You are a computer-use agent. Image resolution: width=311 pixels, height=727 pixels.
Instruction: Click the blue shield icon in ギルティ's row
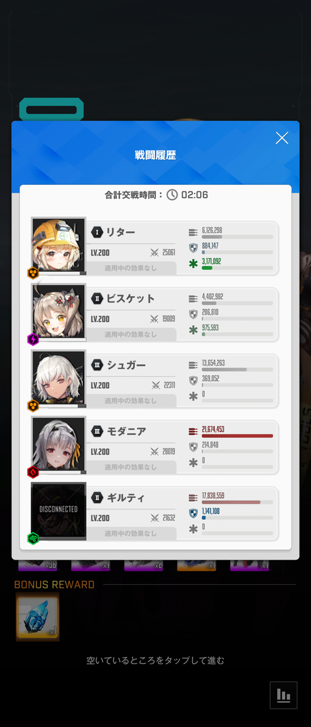point(194,513)
